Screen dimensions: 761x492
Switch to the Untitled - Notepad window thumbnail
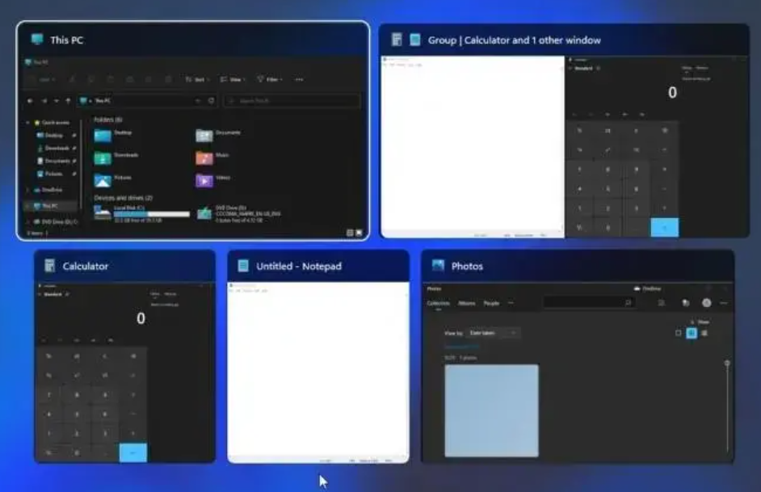(x=318, y=356)
